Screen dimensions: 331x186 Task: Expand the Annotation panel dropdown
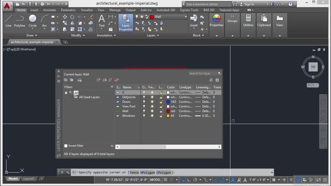(x=106, y=35)
